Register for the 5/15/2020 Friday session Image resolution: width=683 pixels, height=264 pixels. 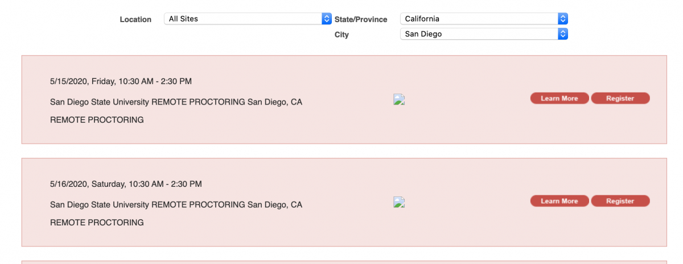pos(620,98)
